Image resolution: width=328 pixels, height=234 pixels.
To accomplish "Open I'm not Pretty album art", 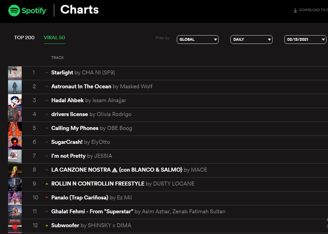I will (15, 157).
